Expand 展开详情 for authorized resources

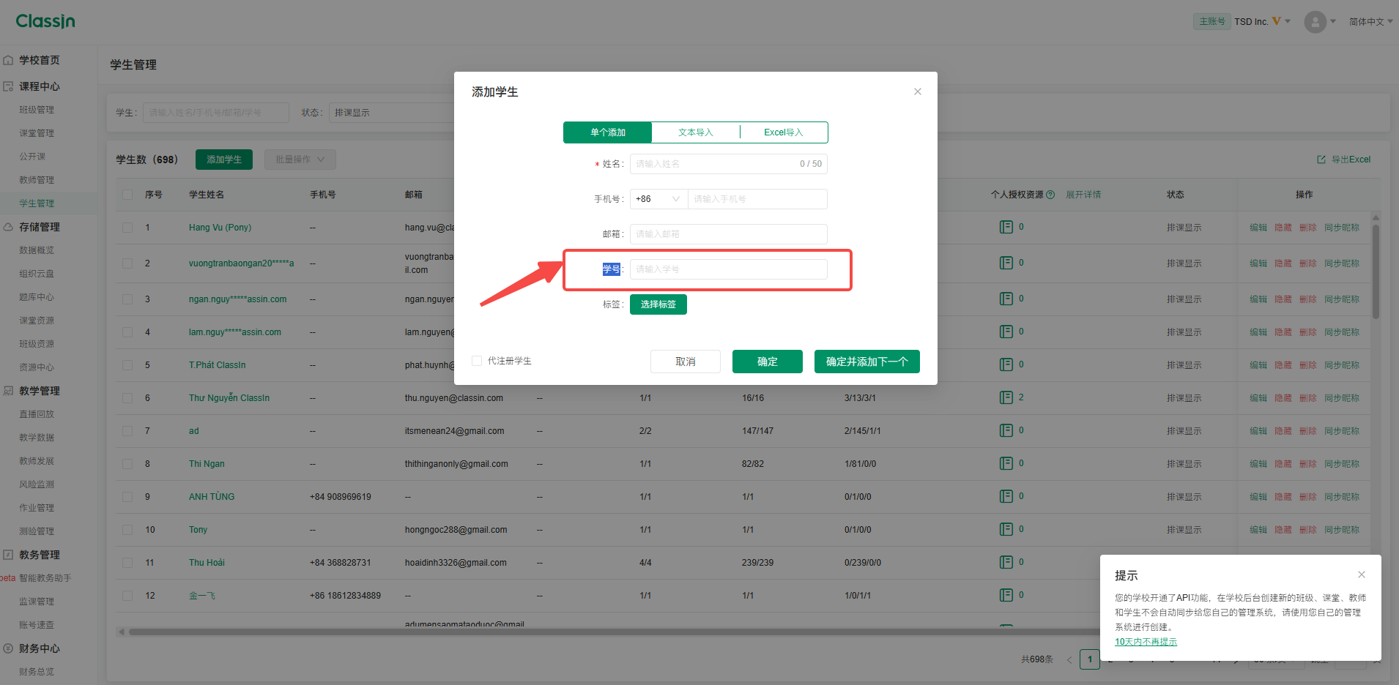(1083, 195)
